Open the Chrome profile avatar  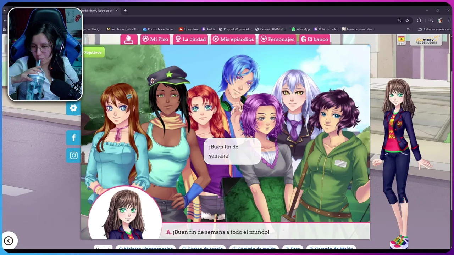pos(440,21)
